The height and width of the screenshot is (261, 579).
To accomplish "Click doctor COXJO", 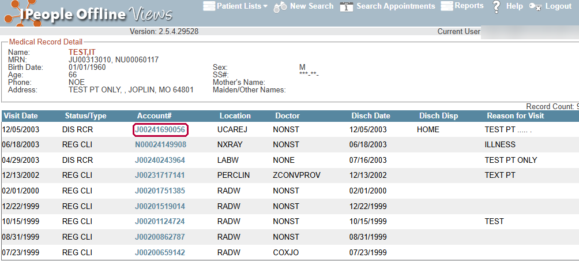I will point(286,252).
